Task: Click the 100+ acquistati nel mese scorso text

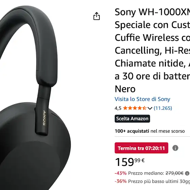Action: click(x=150, y=131)
